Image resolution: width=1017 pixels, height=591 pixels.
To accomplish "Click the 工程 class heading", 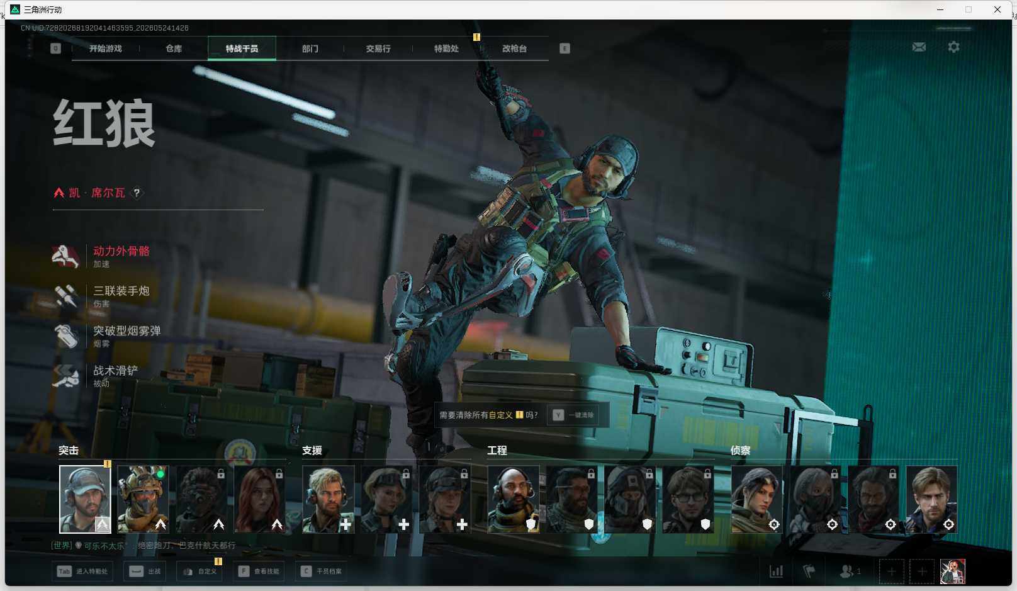I will 497,451.
